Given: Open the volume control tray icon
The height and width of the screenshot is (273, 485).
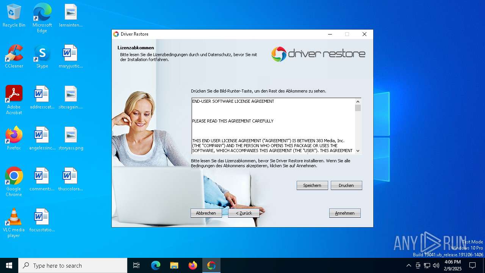Looking at the screenshot, I should pyautogui.click(x=436, y=265).
